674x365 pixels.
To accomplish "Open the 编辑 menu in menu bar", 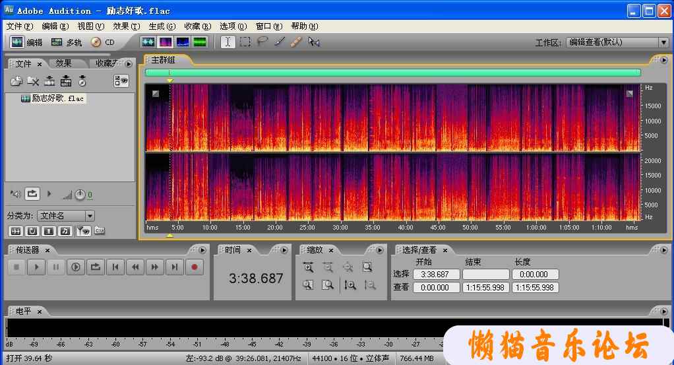I will 55,26.
